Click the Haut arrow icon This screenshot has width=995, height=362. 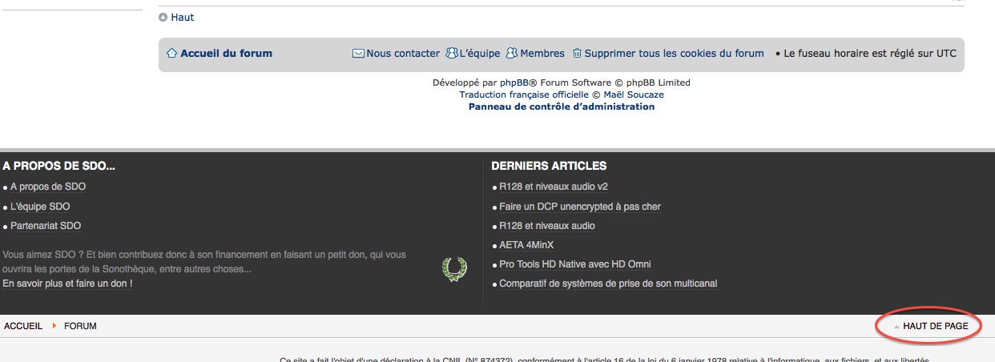tap(163, 18)
